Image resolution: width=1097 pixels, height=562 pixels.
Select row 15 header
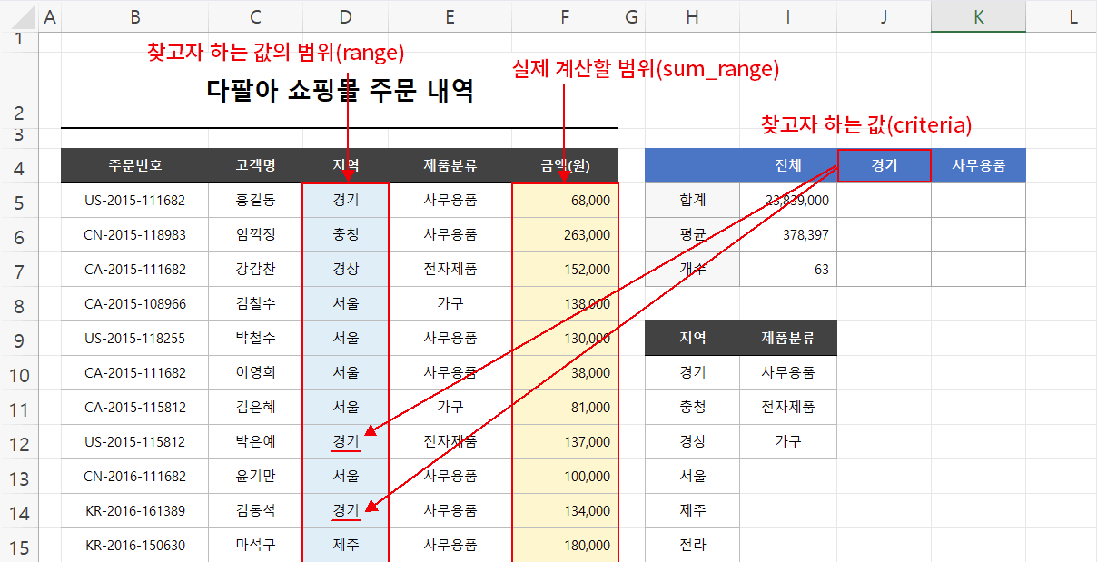coord(18,546)
